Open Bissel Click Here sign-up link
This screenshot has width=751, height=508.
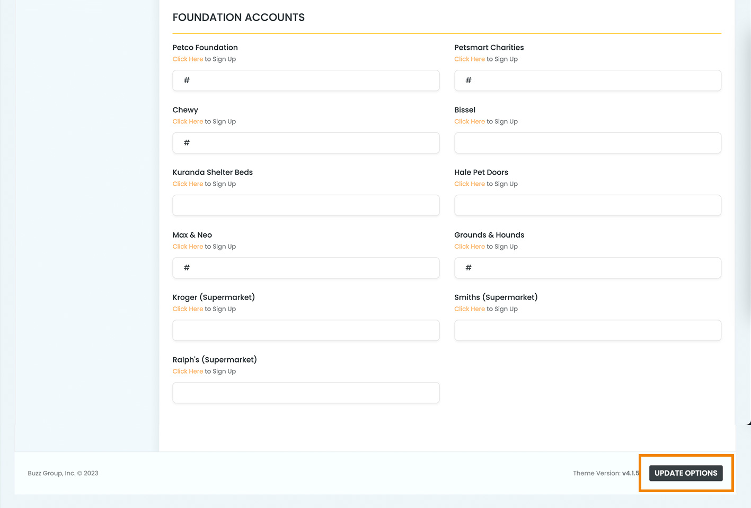pyautogui.click(x=470, y=122)
